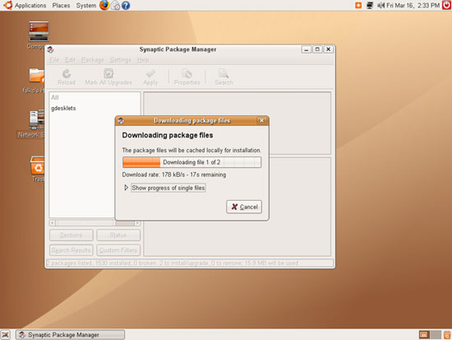Viewport: 452px width, 340px height.
Task: Open the Package menu in Synaptic
Action: tap(92, 60)
